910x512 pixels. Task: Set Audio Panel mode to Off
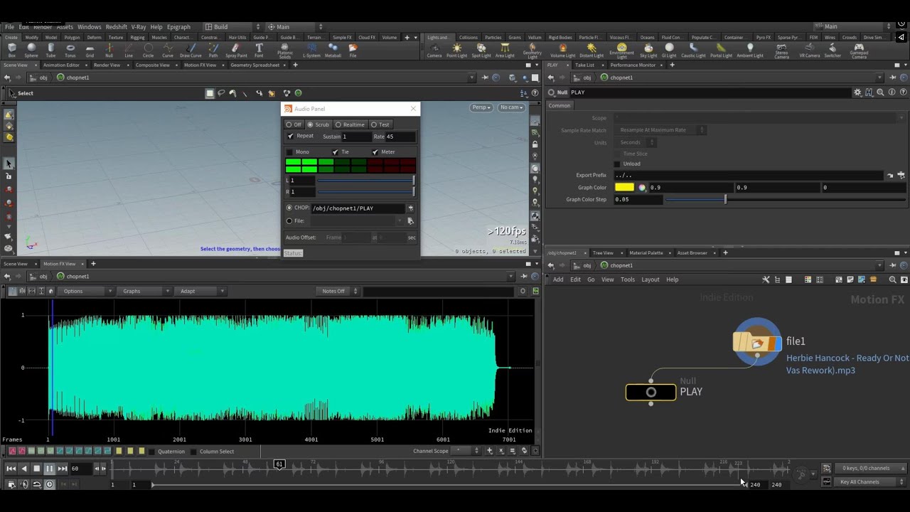click(x=294, y=124)
